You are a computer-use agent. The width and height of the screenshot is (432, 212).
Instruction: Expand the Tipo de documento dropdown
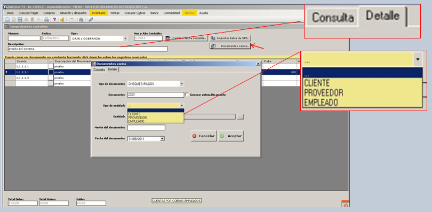pos(181,83)
